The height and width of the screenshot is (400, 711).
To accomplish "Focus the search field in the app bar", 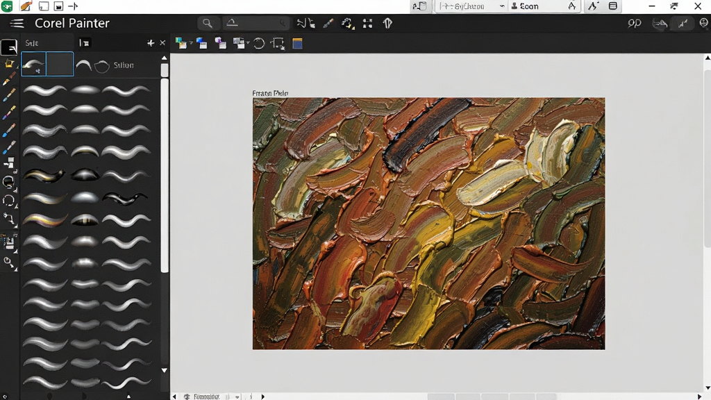I will 256,23.
